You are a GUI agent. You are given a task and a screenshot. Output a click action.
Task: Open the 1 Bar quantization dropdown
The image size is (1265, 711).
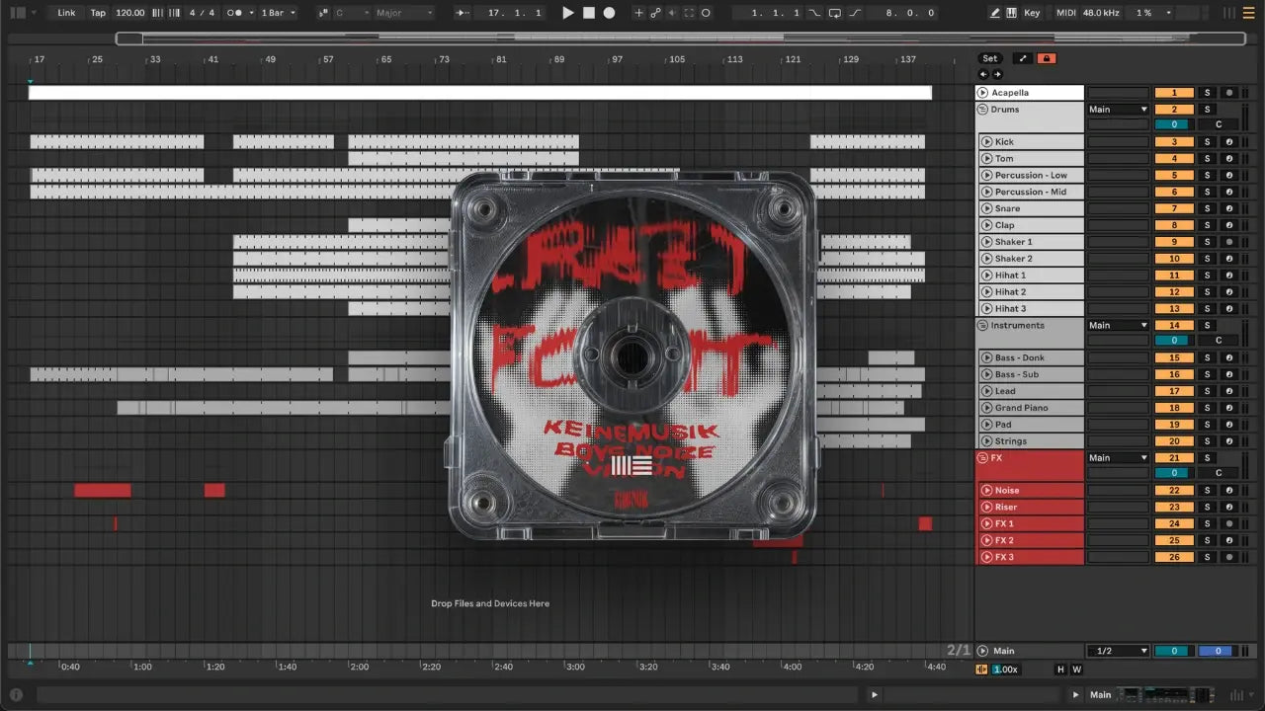[277, 13]
